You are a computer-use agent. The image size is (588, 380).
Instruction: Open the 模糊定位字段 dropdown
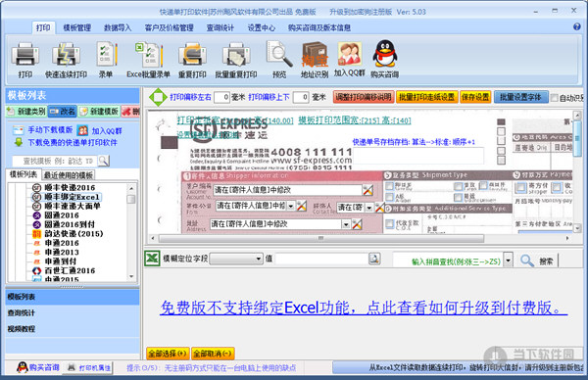coord(236,259)
